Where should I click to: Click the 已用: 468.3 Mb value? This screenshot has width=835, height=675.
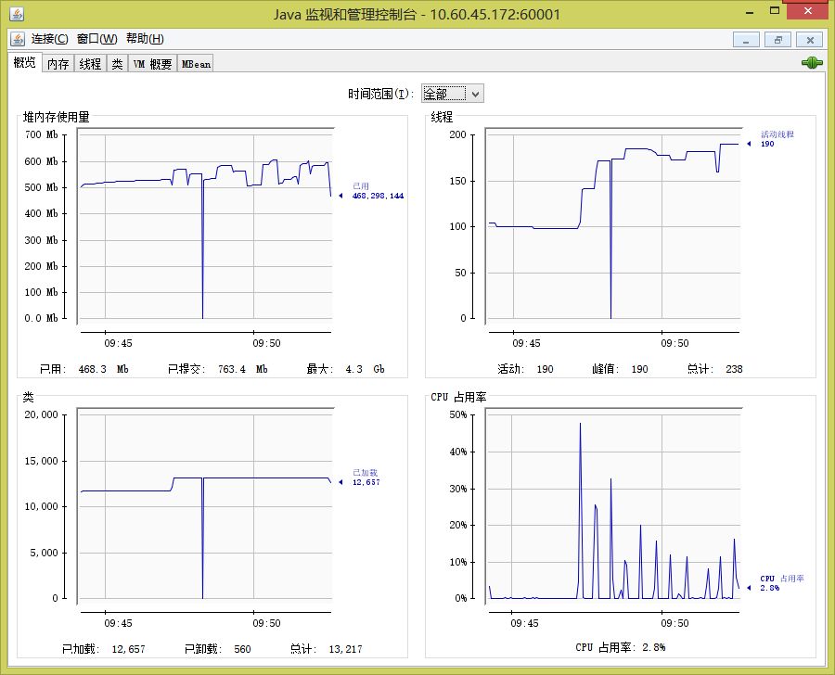pyautogui.click(x=84, y=369)
